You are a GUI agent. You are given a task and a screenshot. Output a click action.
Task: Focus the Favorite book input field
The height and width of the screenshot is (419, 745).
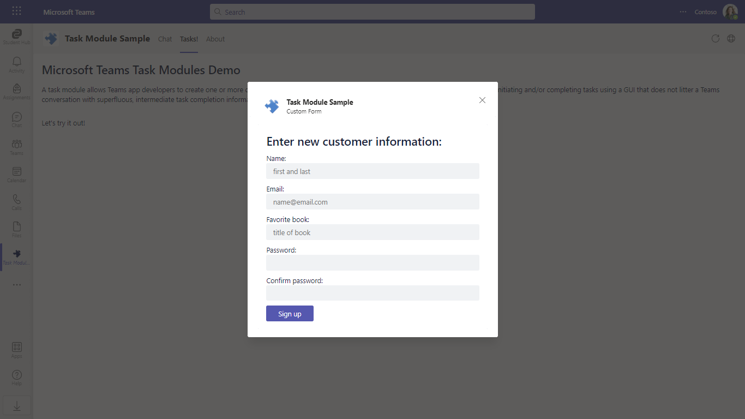pyautogui.click(x=372, y=232)
